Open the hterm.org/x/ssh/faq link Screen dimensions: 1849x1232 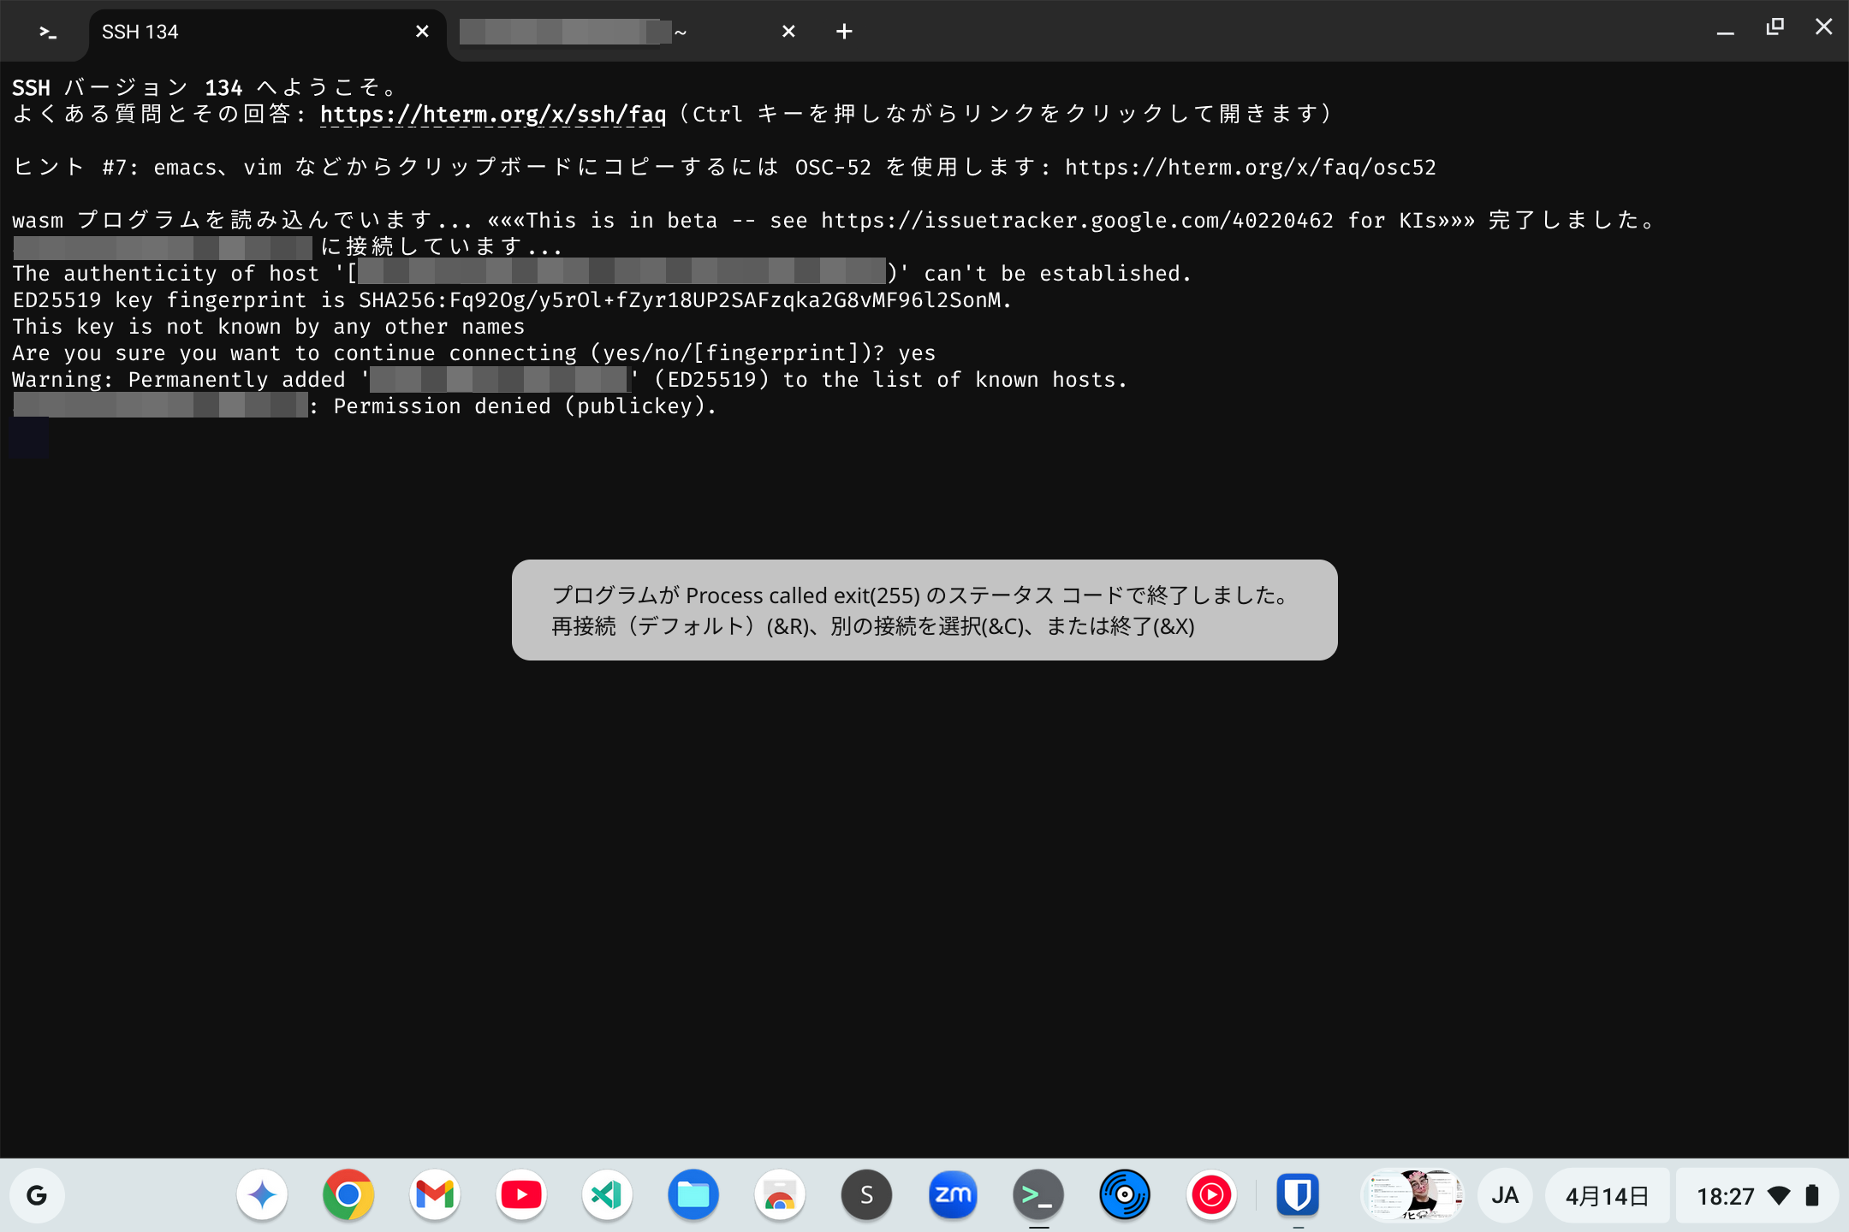tap(492, 114)
